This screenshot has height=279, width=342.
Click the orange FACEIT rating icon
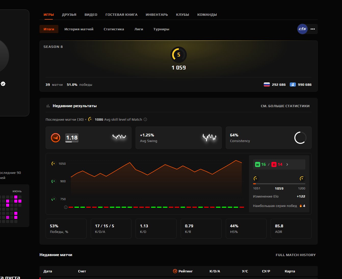(x=56, y=138)
